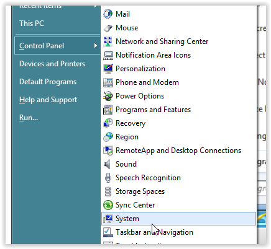Open This PC from Start menu
Image resolution: width=271 pixels, height=249 pixels.
[x=32, y=24]
